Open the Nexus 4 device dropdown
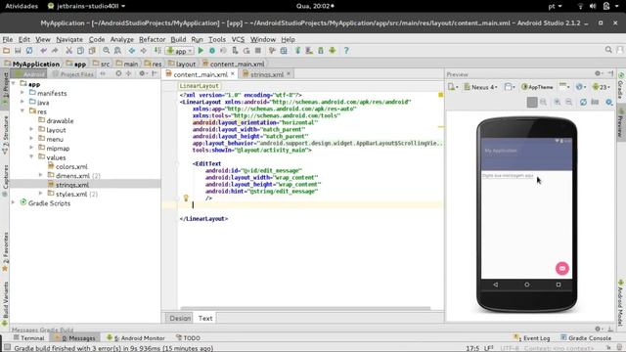626x352 pixels. 480,87
